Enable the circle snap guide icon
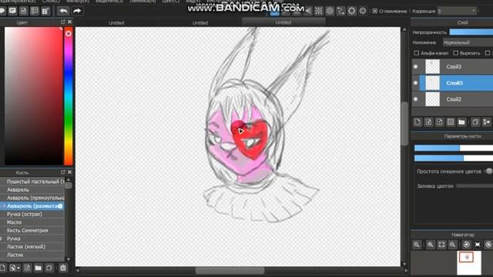493x277 pixels. [x=330, y=11]
